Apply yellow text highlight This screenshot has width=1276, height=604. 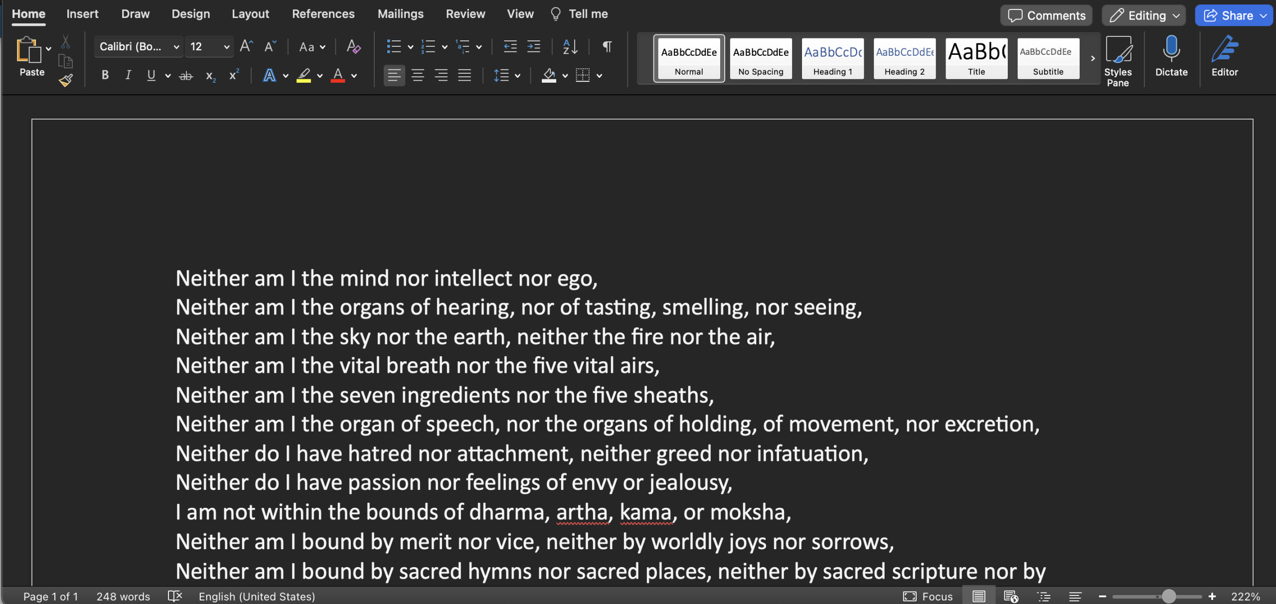(304, 75)
